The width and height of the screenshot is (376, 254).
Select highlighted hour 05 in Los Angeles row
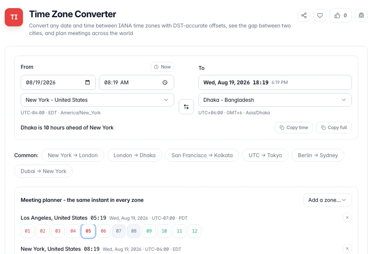pyautogui.click(x=88, y=231)
